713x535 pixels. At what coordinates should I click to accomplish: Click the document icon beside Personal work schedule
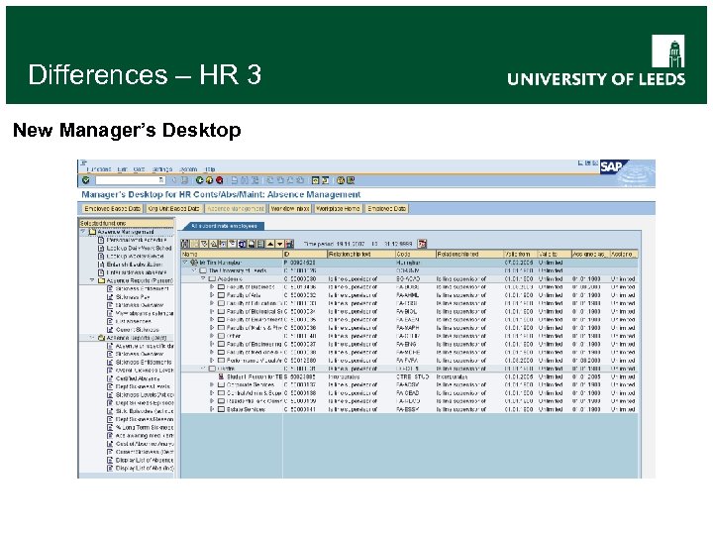[101, 240]
